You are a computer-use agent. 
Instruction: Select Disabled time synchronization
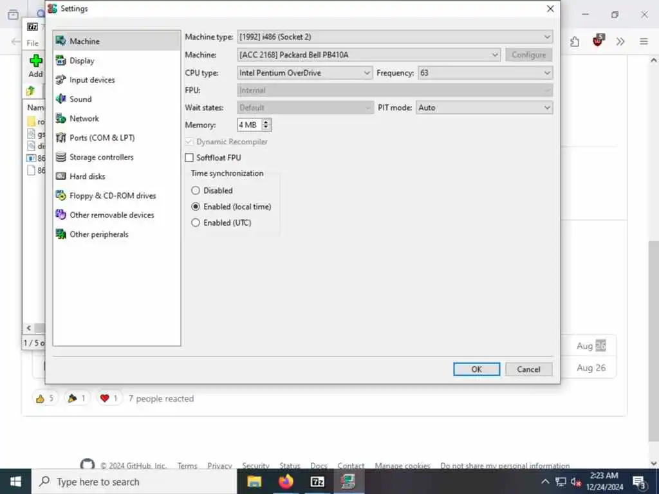tap(196, 190)
